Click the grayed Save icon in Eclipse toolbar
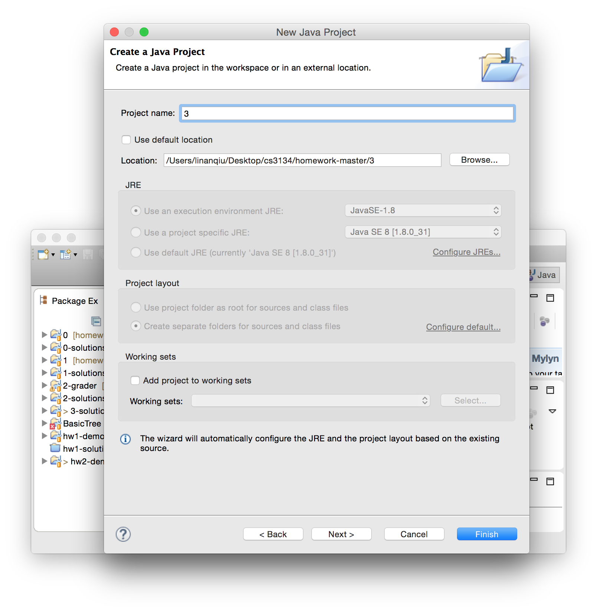597x613 pixels. 88,254
